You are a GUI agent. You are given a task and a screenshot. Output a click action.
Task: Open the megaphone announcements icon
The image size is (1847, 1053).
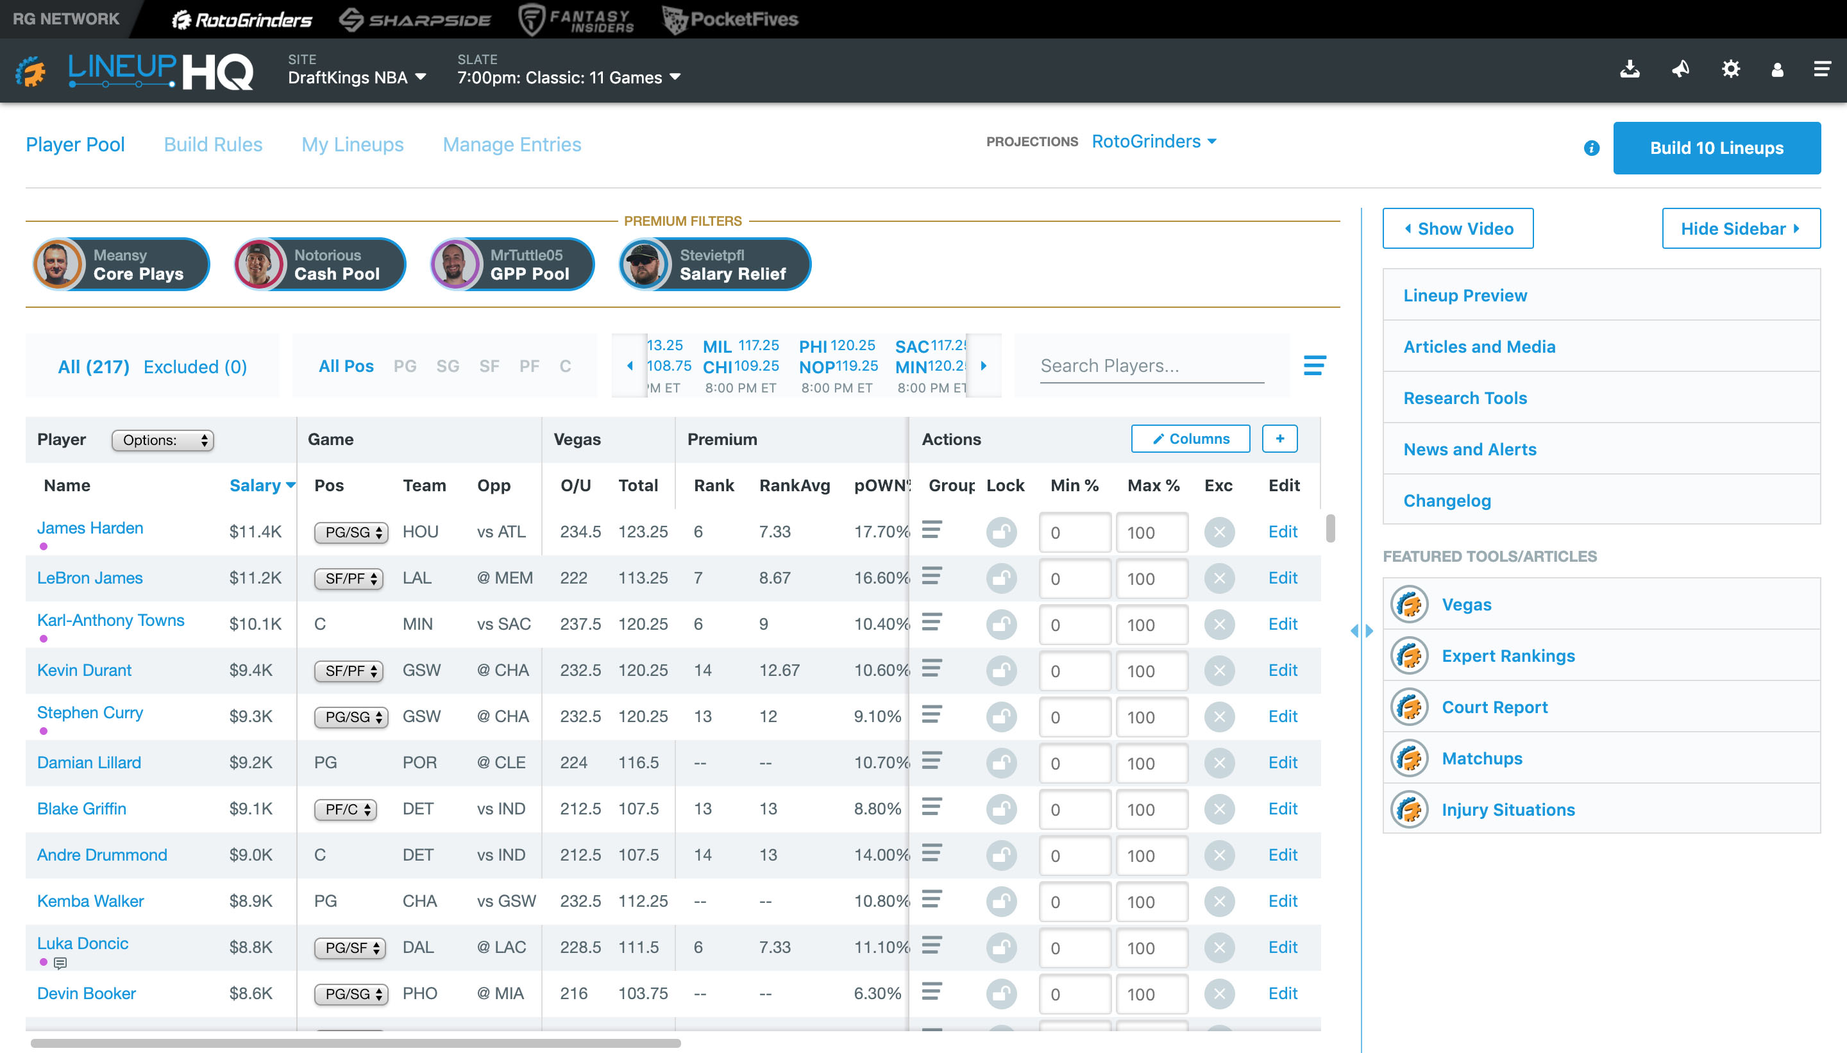[1680, 69]
